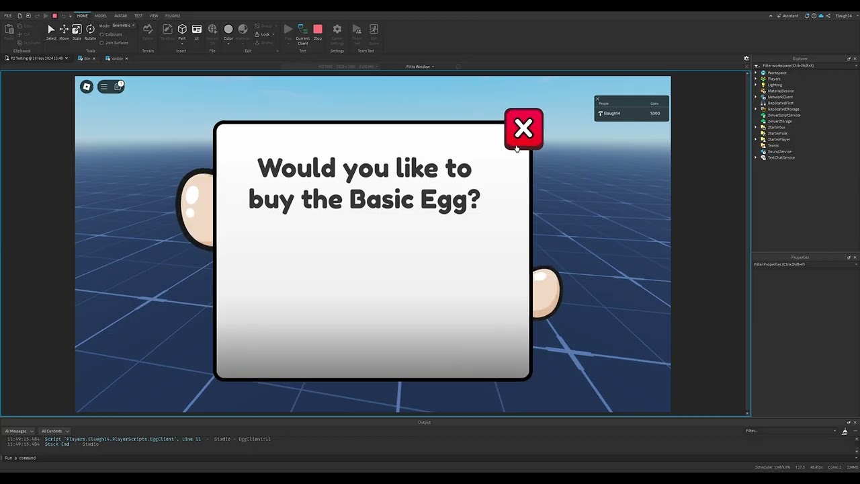Open the UI insert tool
Screen dimensions: 860x484
tap(197, 32)
